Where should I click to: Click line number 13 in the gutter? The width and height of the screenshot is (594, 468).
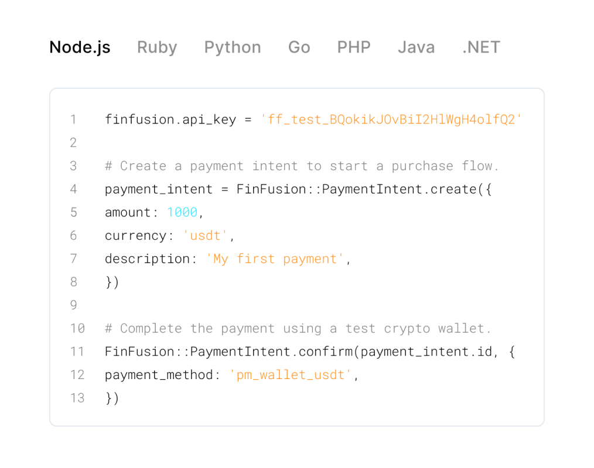tap(77, 398)
